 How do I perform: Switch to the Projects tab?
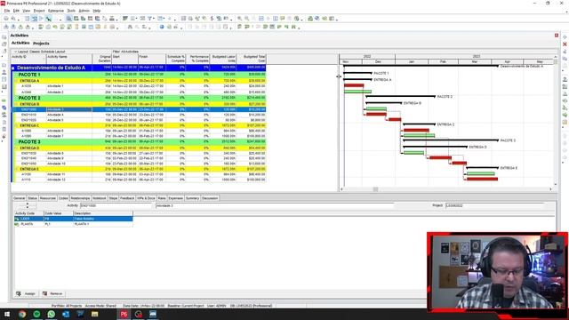point(41,44)
